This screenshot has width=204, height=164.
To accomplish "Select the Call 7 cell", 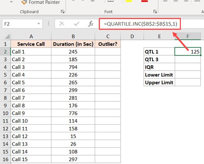I will coord(31,98).
